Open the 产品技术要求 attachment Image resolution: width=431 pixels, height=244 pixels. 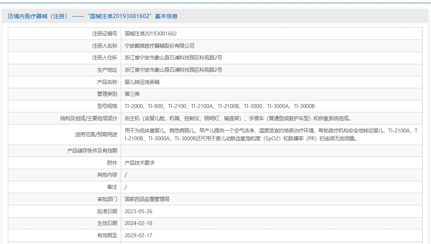click(140, 163)
